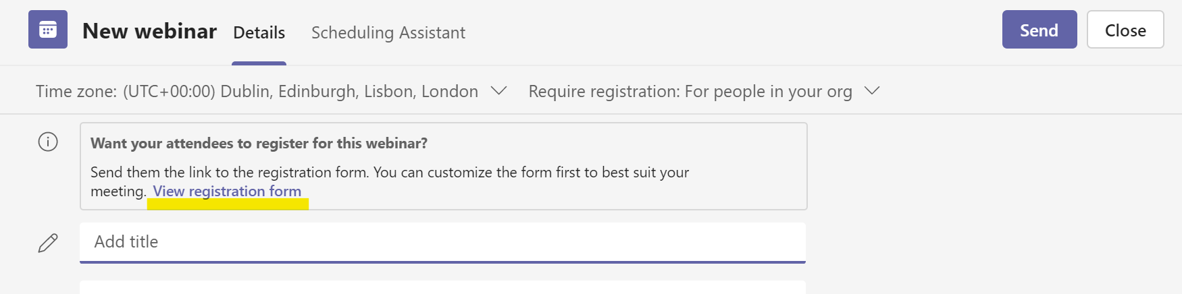The image size is (1182, 294).
Task: Expand the chevron after 'For people in your org'
Action: (x=872, y=91)
